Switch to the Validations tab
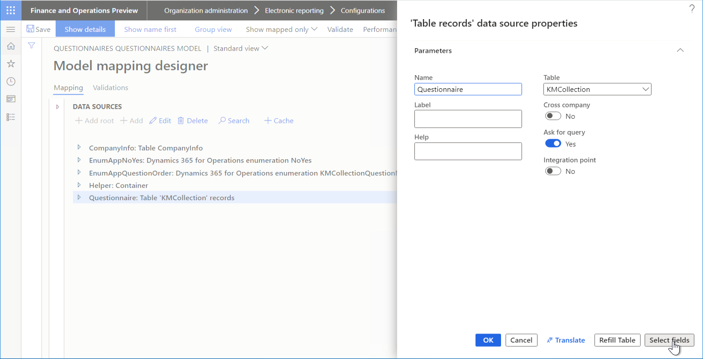The image size is (703, 359). tap(110, 87)
